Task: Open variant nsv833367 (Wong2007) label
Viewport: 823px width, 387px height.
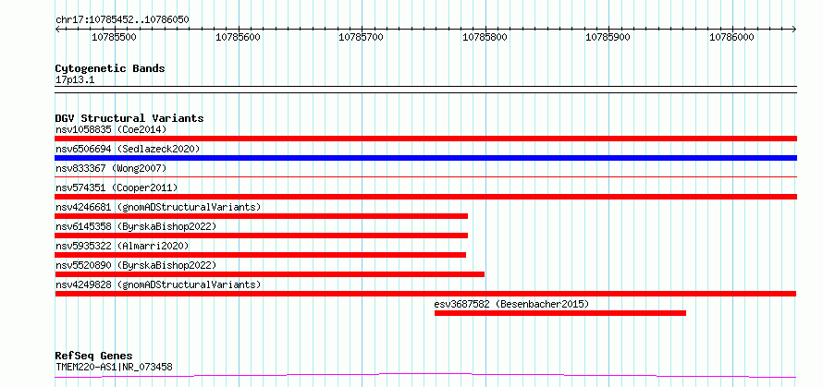Action: 111,168
